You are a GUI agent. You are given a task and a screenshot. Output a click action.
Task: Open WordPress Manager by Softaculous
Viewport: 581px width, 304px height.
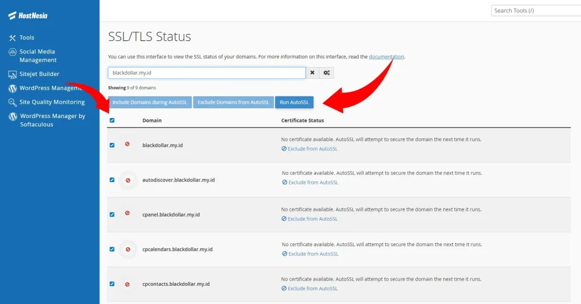point(52,120)
